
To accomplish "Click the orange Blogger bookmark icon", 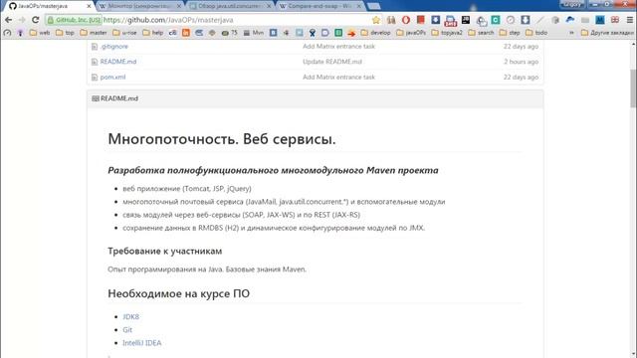I will (186, 33).
